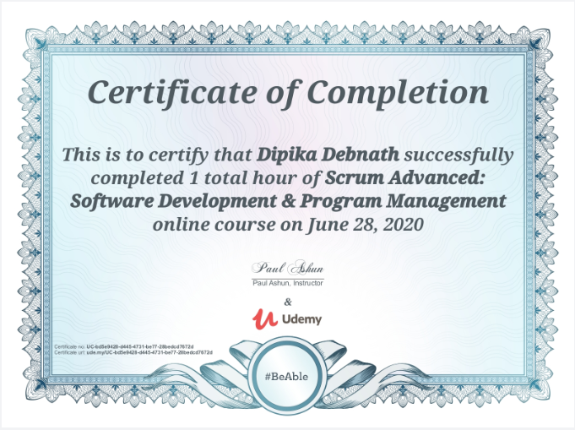Select the recipient name 'Dipika Debnath'
Image resolution: width=575 pixels, height=430 pixels.
point(328,155)
